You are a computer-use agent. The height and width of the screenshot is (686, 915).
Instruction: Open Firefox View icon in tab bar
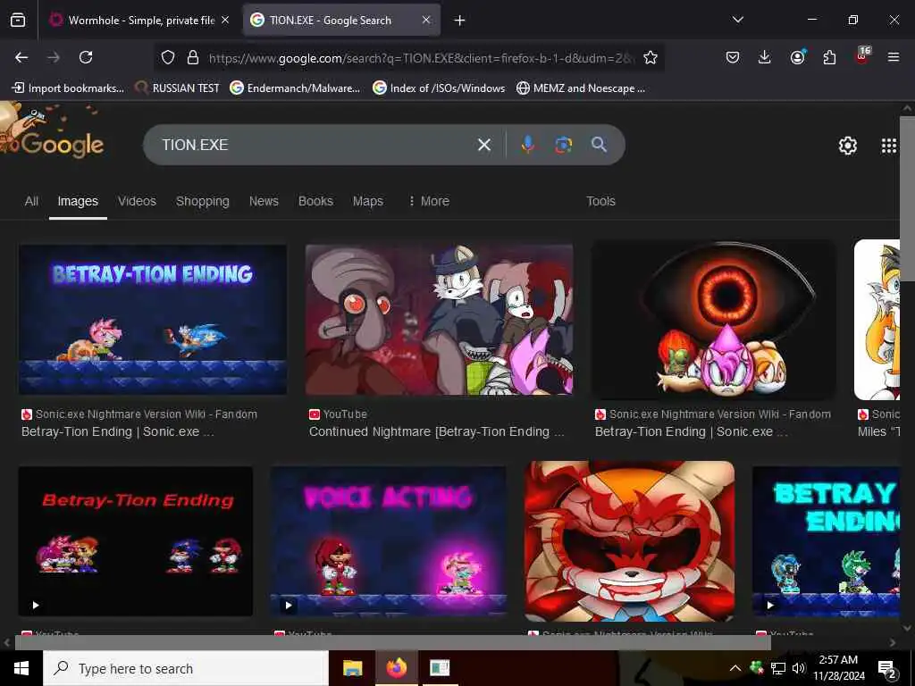[18, 21]
